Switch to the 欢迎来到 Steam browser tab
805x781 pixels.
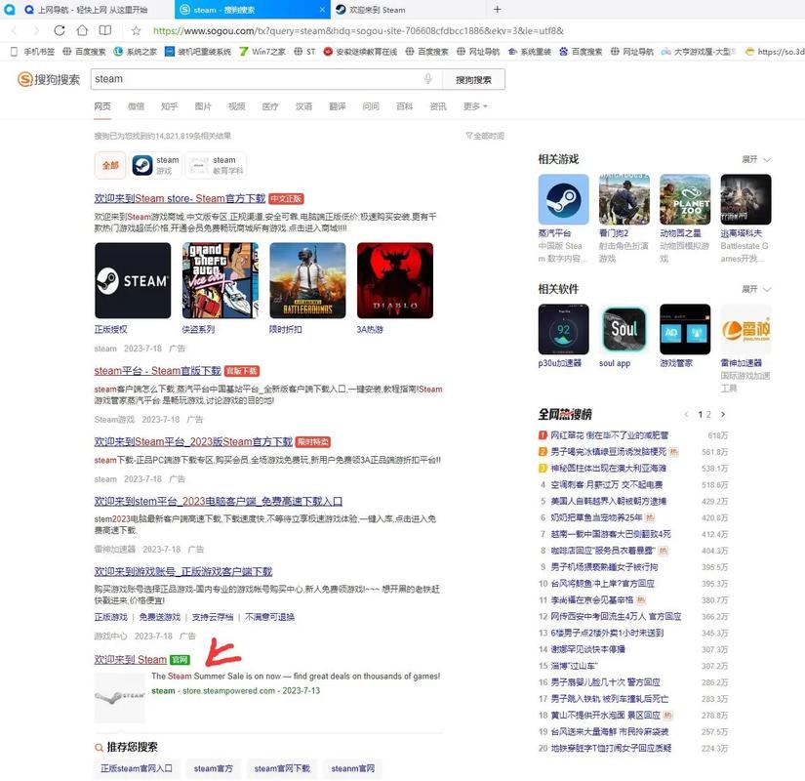[408, 10]
